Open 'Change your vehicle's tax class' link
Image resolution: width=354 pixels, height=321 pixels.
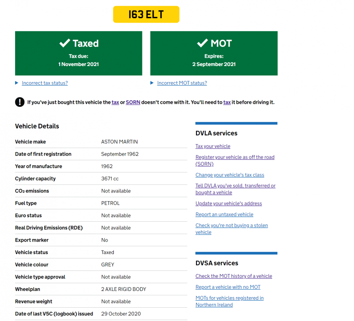(x=230, y=175)
